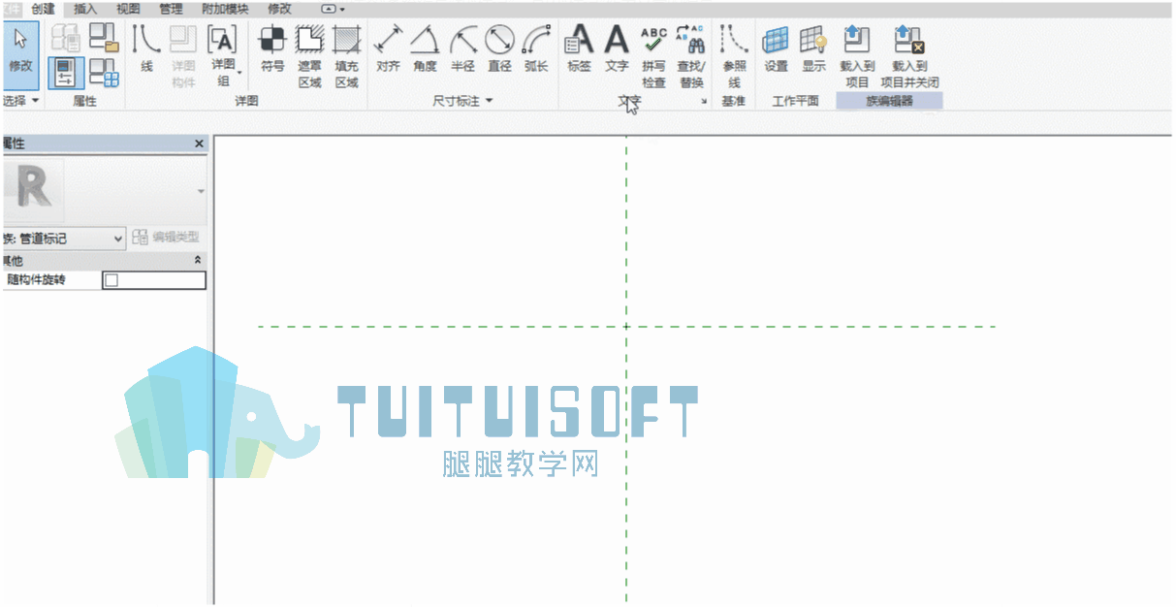Click 设置 (Set) work plane
Viewport: 1176px width, 607px height.
(776, 50)
